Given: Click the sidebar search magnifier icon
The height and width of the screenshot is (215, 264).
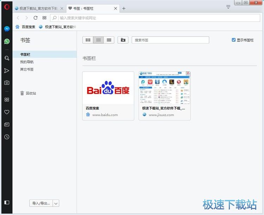Looking at the screenshot, I should click(x=7, y=58).
